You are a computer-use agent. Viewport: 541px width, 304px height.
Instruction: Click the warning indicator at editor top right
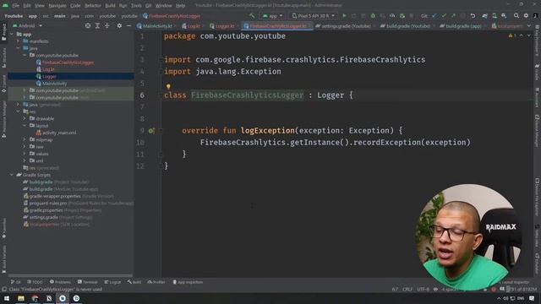[512, 35]
